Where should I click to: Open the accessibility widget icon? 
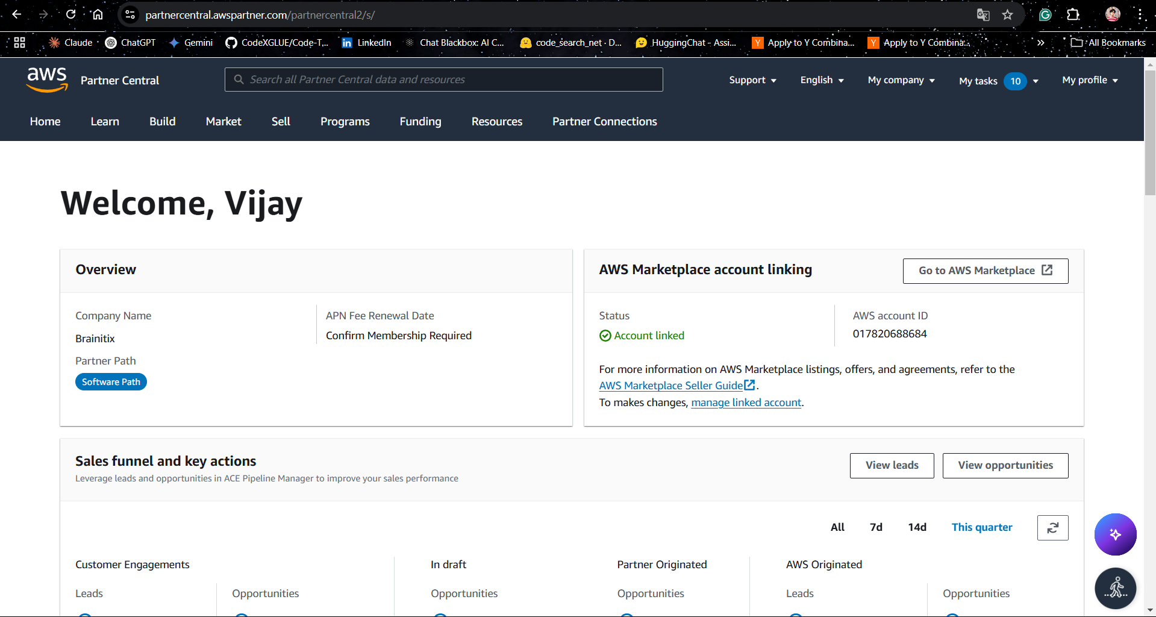pos(1115,589)
